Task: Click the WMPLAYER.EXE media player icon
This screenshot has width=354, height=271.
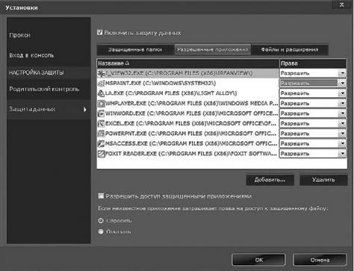Action: click(x=102, y=103)
